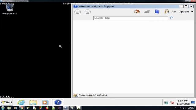Click Show desktop button beside large clock
The image size is (196, 110).
193,102
